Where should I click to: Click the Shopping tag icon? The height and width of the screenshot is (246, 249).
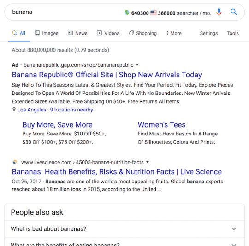click(x=131, y=33)
